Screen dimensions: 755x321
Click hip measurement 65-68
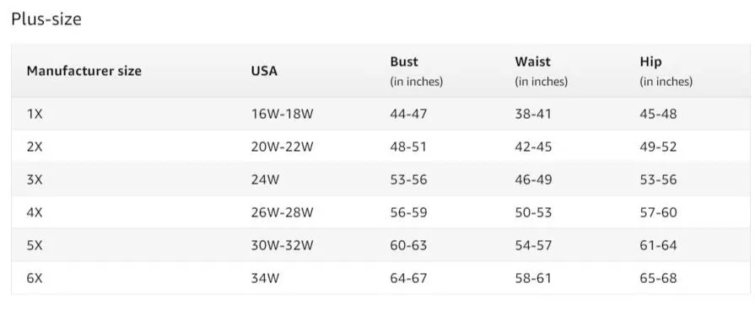[x=658, y=278]
